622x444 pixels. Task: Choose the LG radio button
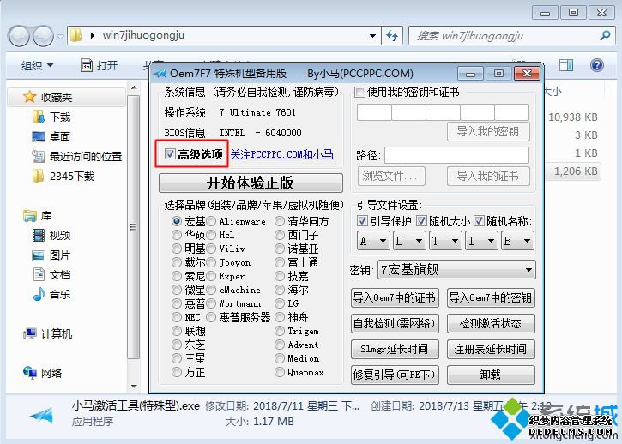280,303
